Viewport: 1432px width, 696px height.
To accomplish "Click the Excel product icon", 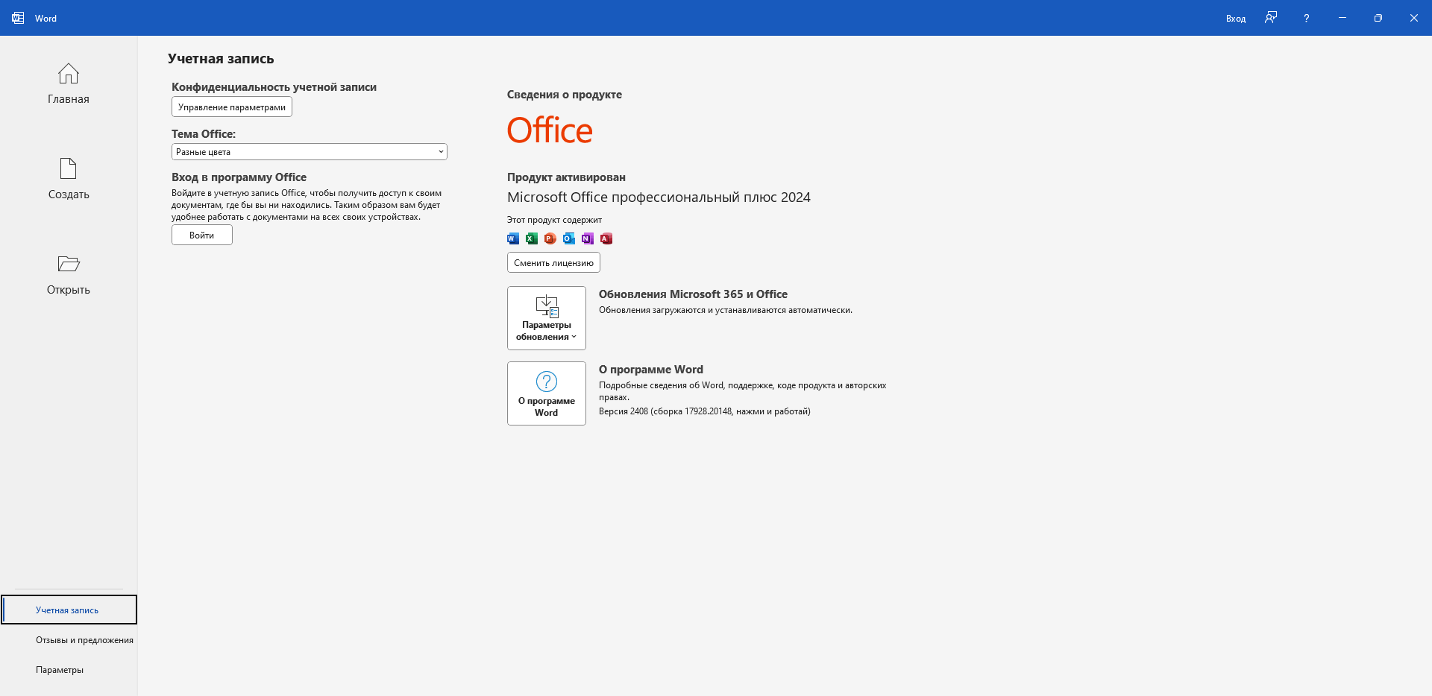I will click(532, 238).
